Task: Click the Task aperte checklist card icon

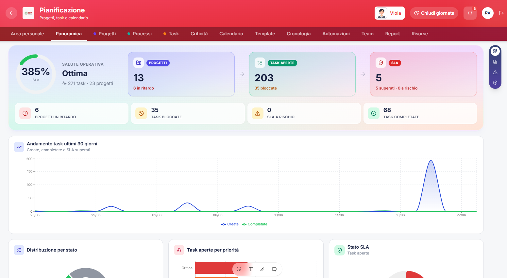Action: coord(260,63)
